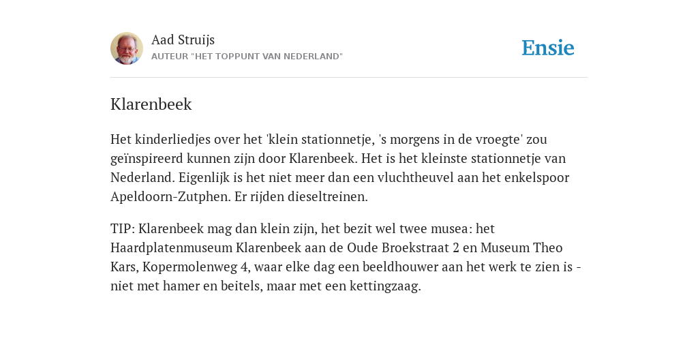The height and width of the screenshot is (349, 698).
Task: Click the horizontal divider line below the author header
Action: [349, 78]
